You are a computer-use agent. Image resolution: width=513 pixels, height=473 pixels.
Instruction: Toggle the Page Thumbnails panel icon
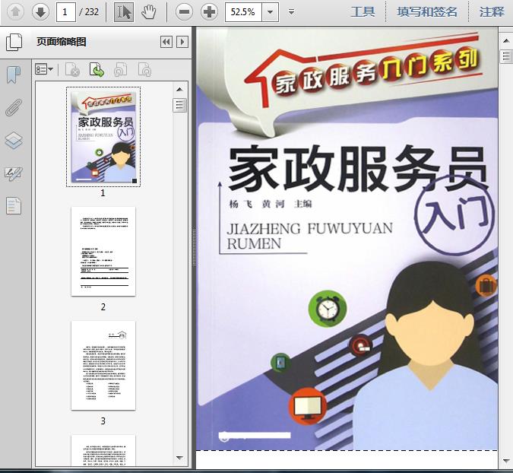tap(14, 42)
